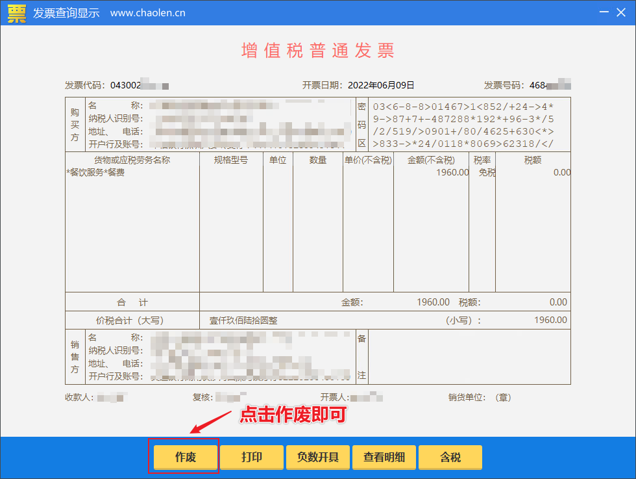
Task: Click the 税额 column header
Action: 533,160
